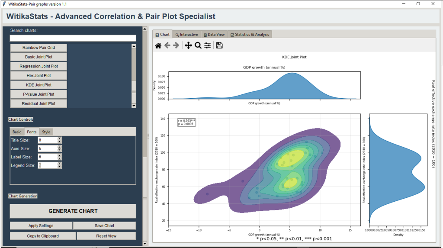Adjust Label Size spinner arrows
This screenshot has width=443, height=248.
[x=59, y=157]
